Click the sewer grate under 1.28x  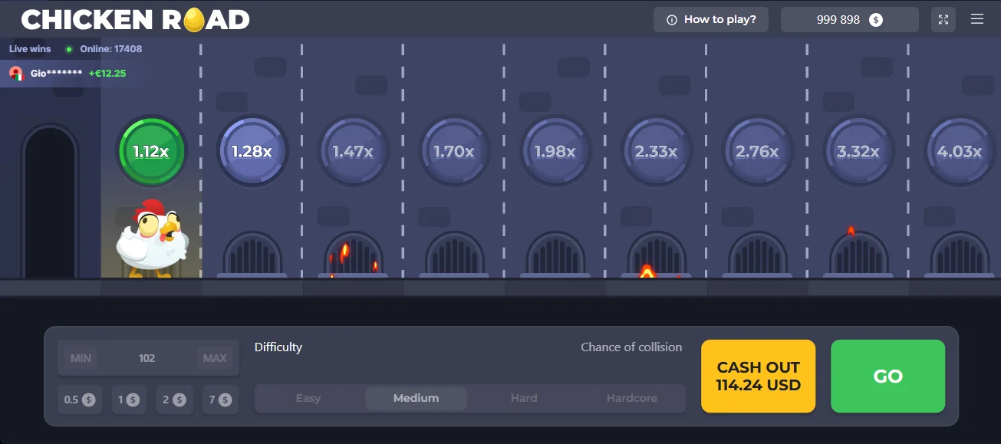(252, 255)
